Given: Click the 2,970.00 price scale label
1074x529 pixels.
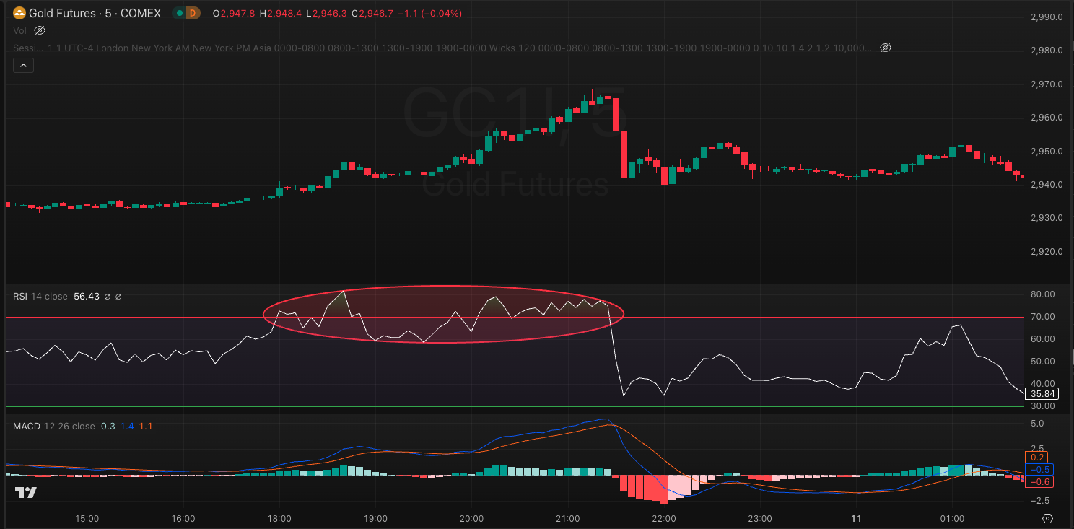Looking at the screenshot, I should 1047,84.
